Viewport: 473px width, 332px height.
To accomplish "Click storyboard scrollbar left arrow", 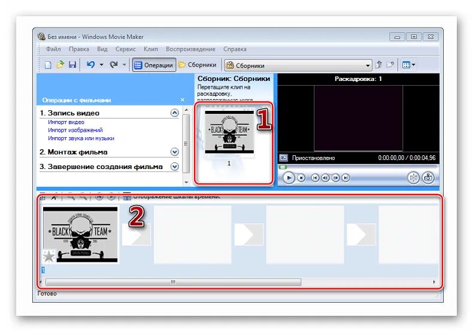I will point(41,282).
